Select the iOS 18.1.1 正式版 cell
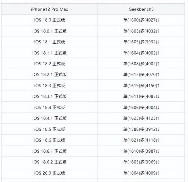 tap(49, 53)
